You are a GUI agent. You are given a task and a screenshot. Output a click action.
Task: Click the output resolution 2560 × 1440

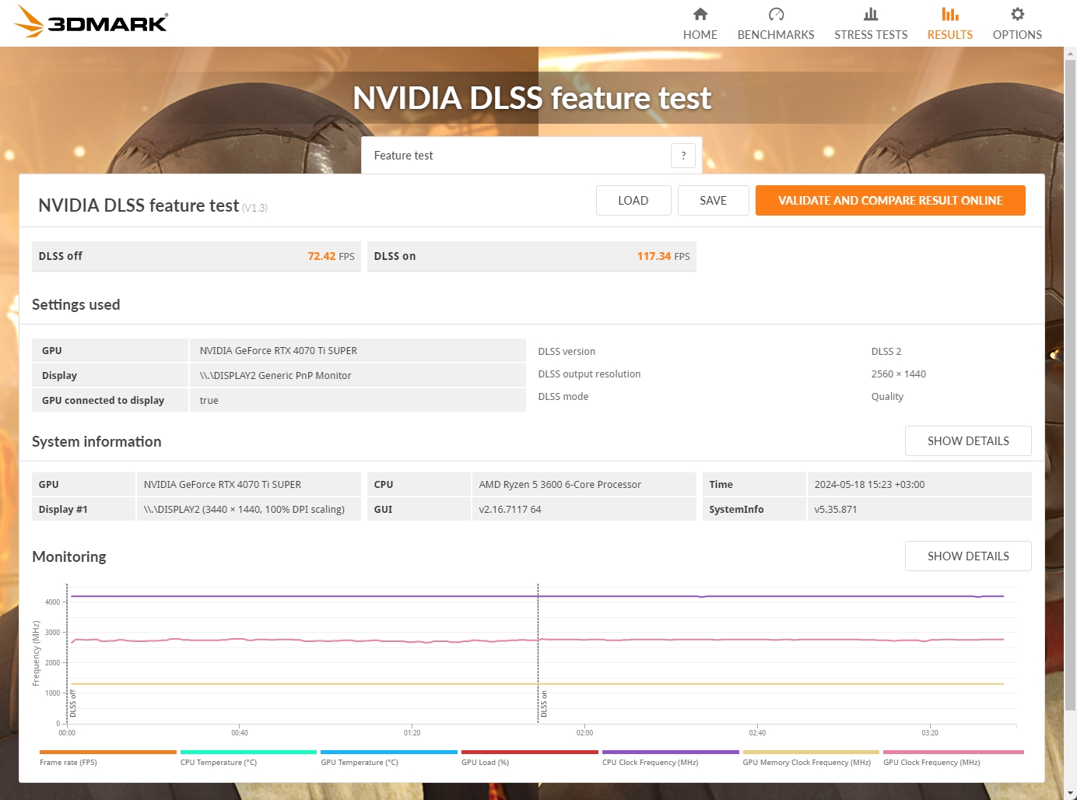click(x=899, y=374)
